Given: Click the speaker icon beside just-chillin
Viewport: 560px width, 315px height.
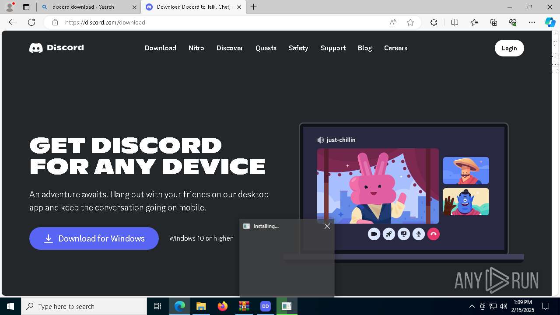Looking at the screenshot, I should coord(321,140).
